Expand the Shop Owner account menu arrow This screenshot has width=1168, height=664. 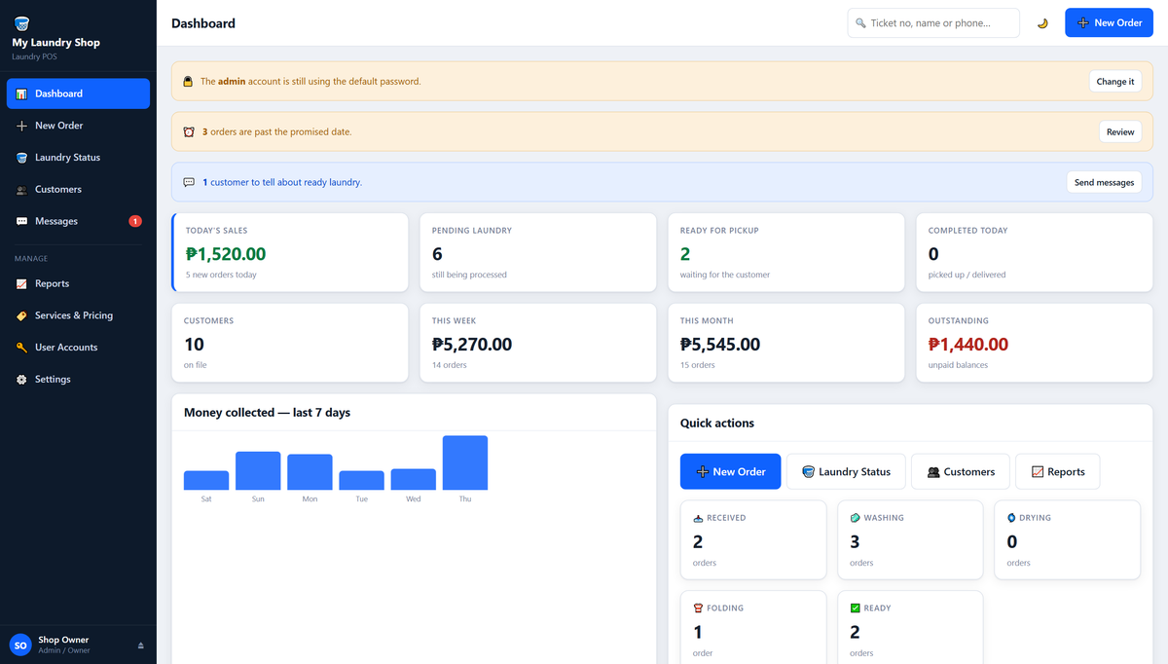pos(140,646)
